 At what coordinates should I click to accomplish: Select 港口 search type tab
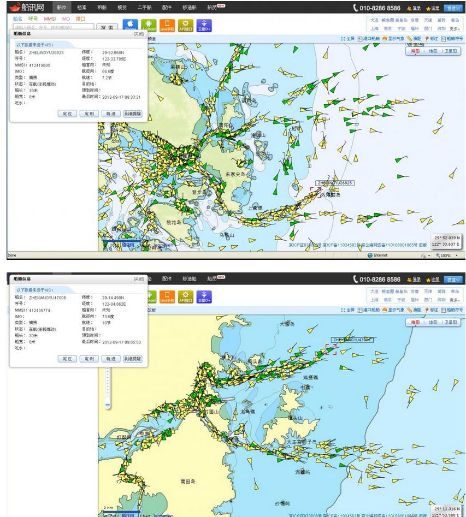pos(80,19)
